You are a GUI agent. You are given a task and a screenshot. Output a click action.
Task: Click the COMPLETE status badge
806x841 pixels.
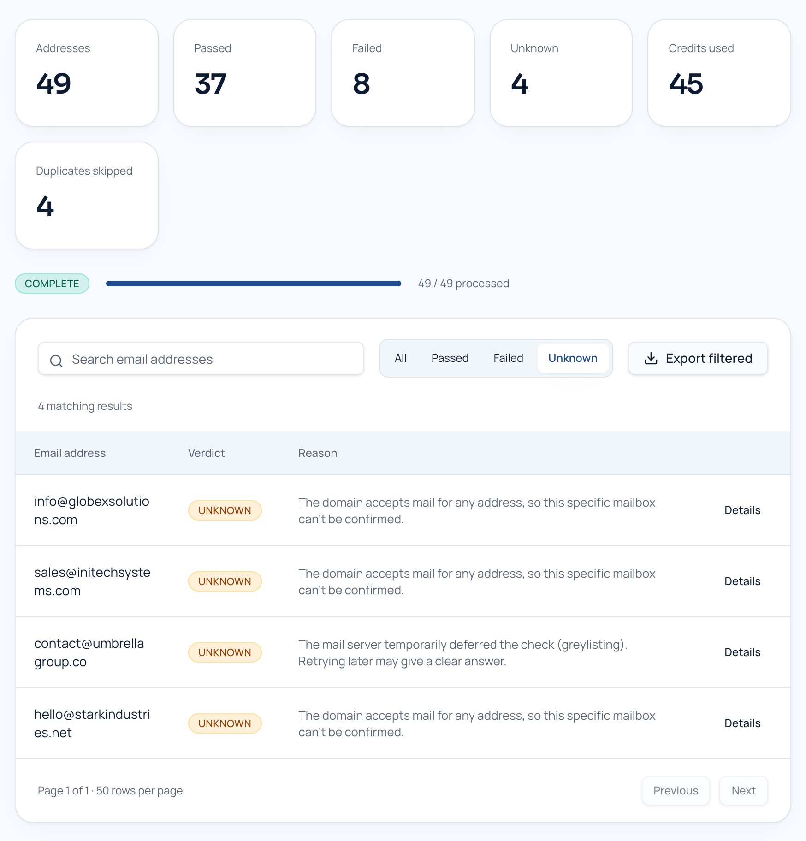[52, 284]
